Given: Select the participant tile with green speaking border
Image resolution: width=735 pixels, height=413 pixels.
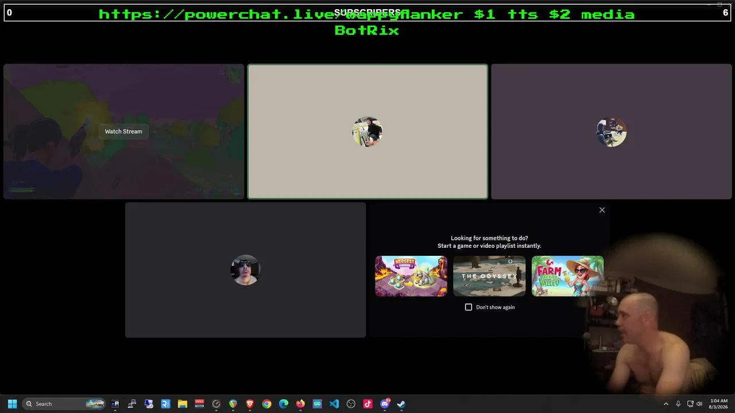Looking at the screenshot, I should pyautogui.click(x=367, y=131).
